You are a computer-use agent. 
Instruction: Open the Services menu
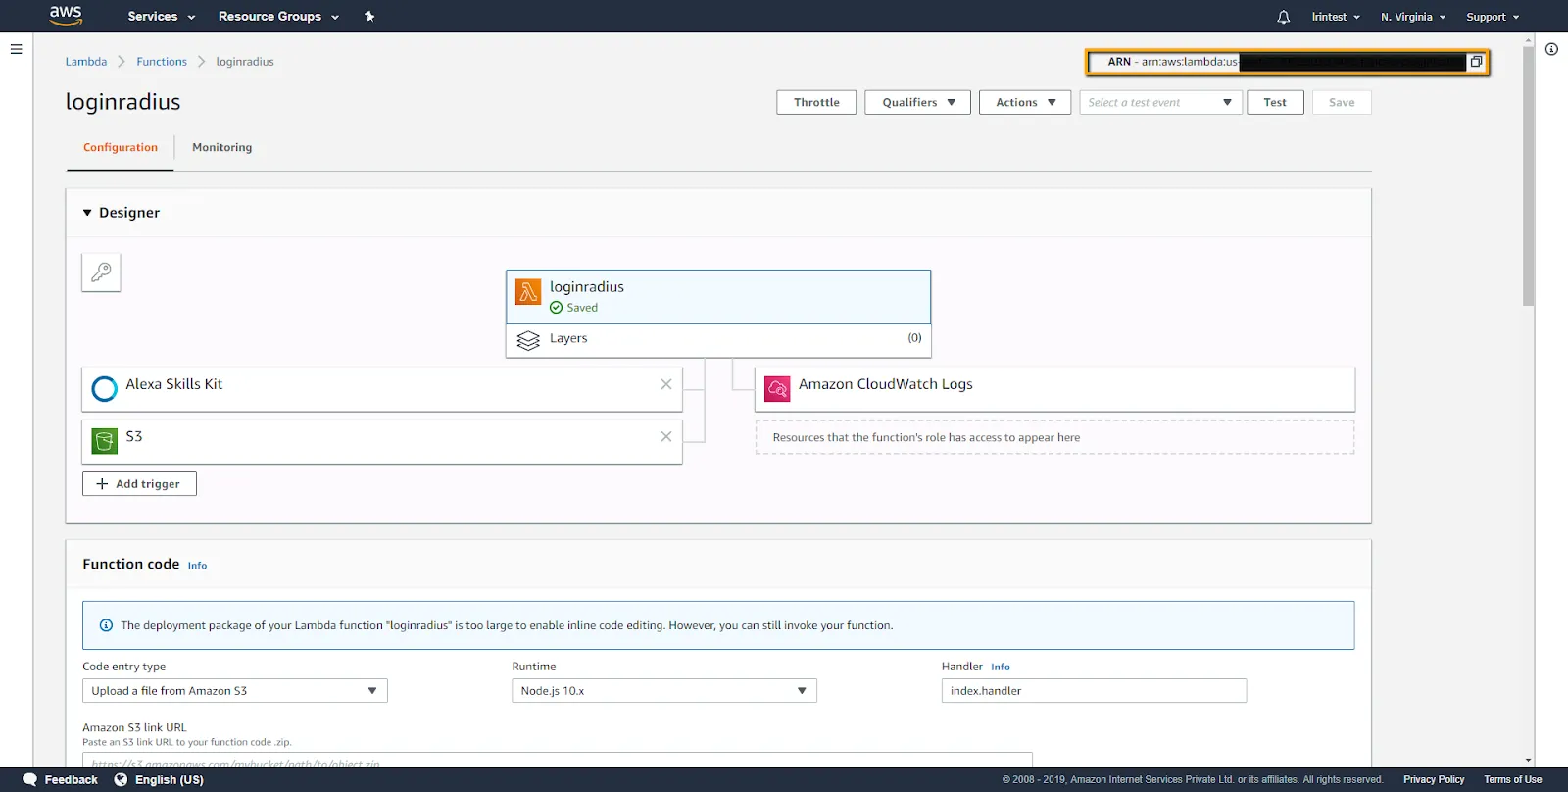161,17
